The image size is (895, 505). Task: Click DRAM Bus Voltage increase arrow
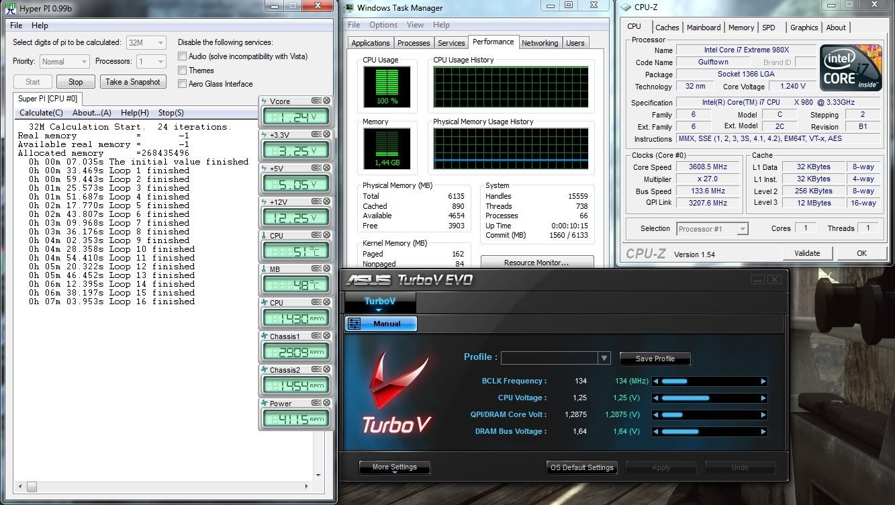click(x=763, y=432)
